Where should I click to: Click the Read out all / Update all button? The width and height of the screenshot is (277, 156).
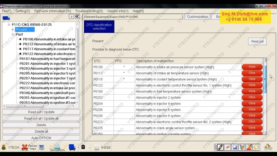(x=41, y=119)
